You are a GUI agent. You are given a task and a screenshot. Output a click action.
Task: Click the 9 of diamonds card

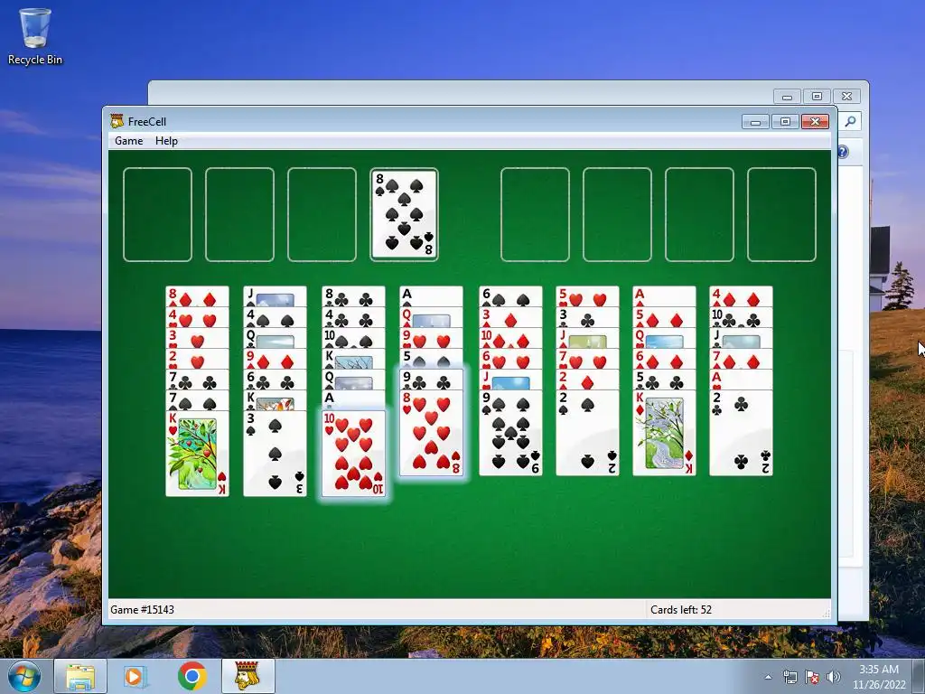(x=275, y=359)
